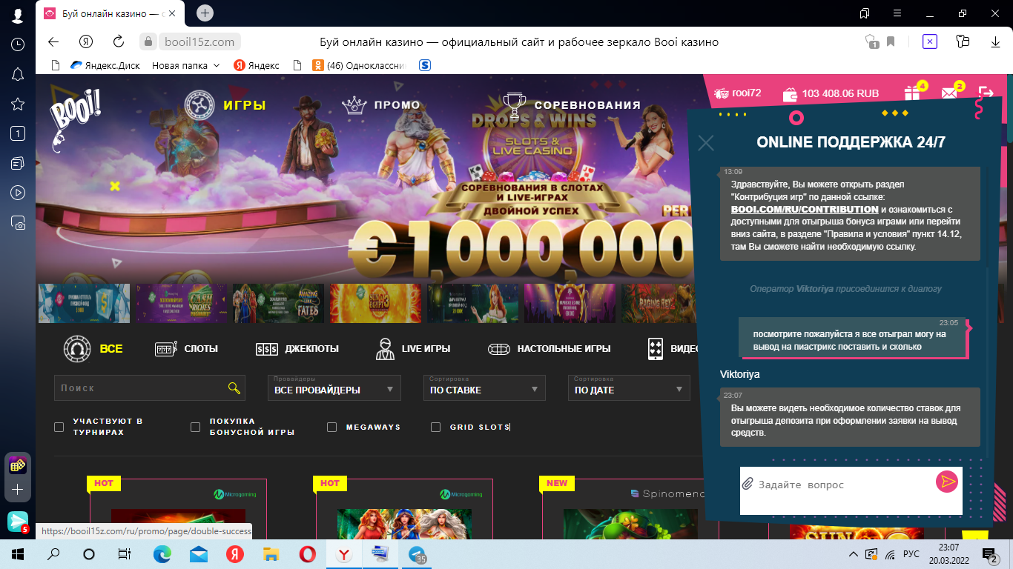Check the 'Покупка бонусной игры' checkbox
Image resolution: width=1013 pixels, height=569 pixels.
196,427
